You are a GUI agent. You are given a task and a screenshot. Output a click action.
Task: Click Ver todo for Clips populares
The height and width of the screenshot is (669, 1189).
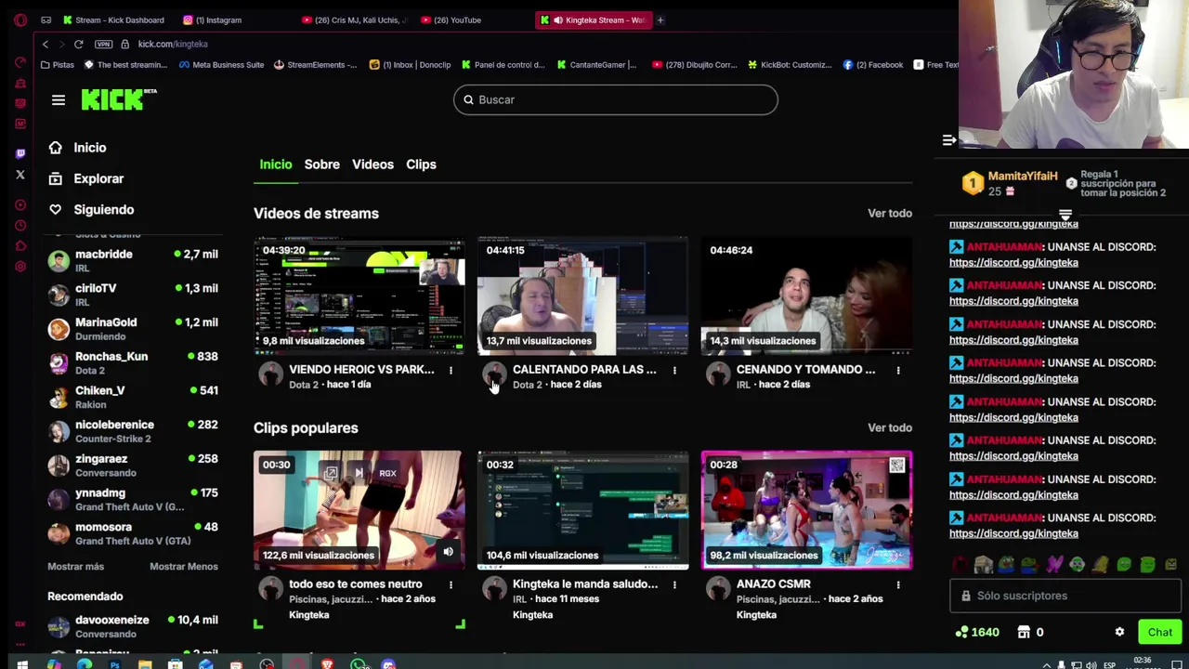890,428
